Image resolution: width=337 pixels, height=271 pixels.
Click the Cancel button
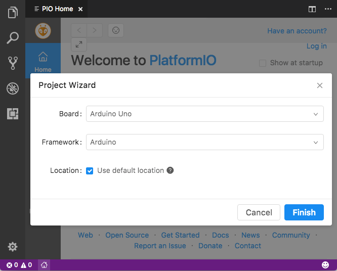[x=259, y=212]
